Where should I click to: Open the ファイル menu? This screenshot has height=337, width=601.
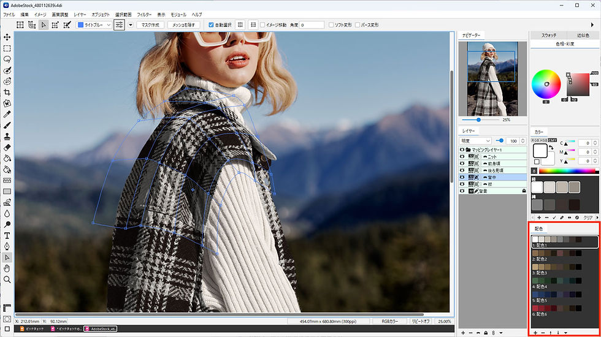pyautogui.click(x=9, y=15)
